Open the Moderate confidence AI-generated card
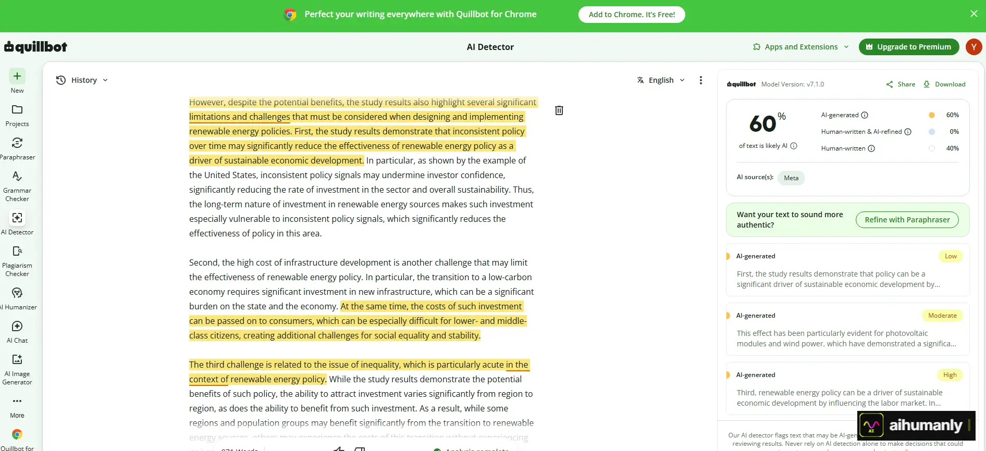This screenshot has height=451, width=986. (847, 329)
